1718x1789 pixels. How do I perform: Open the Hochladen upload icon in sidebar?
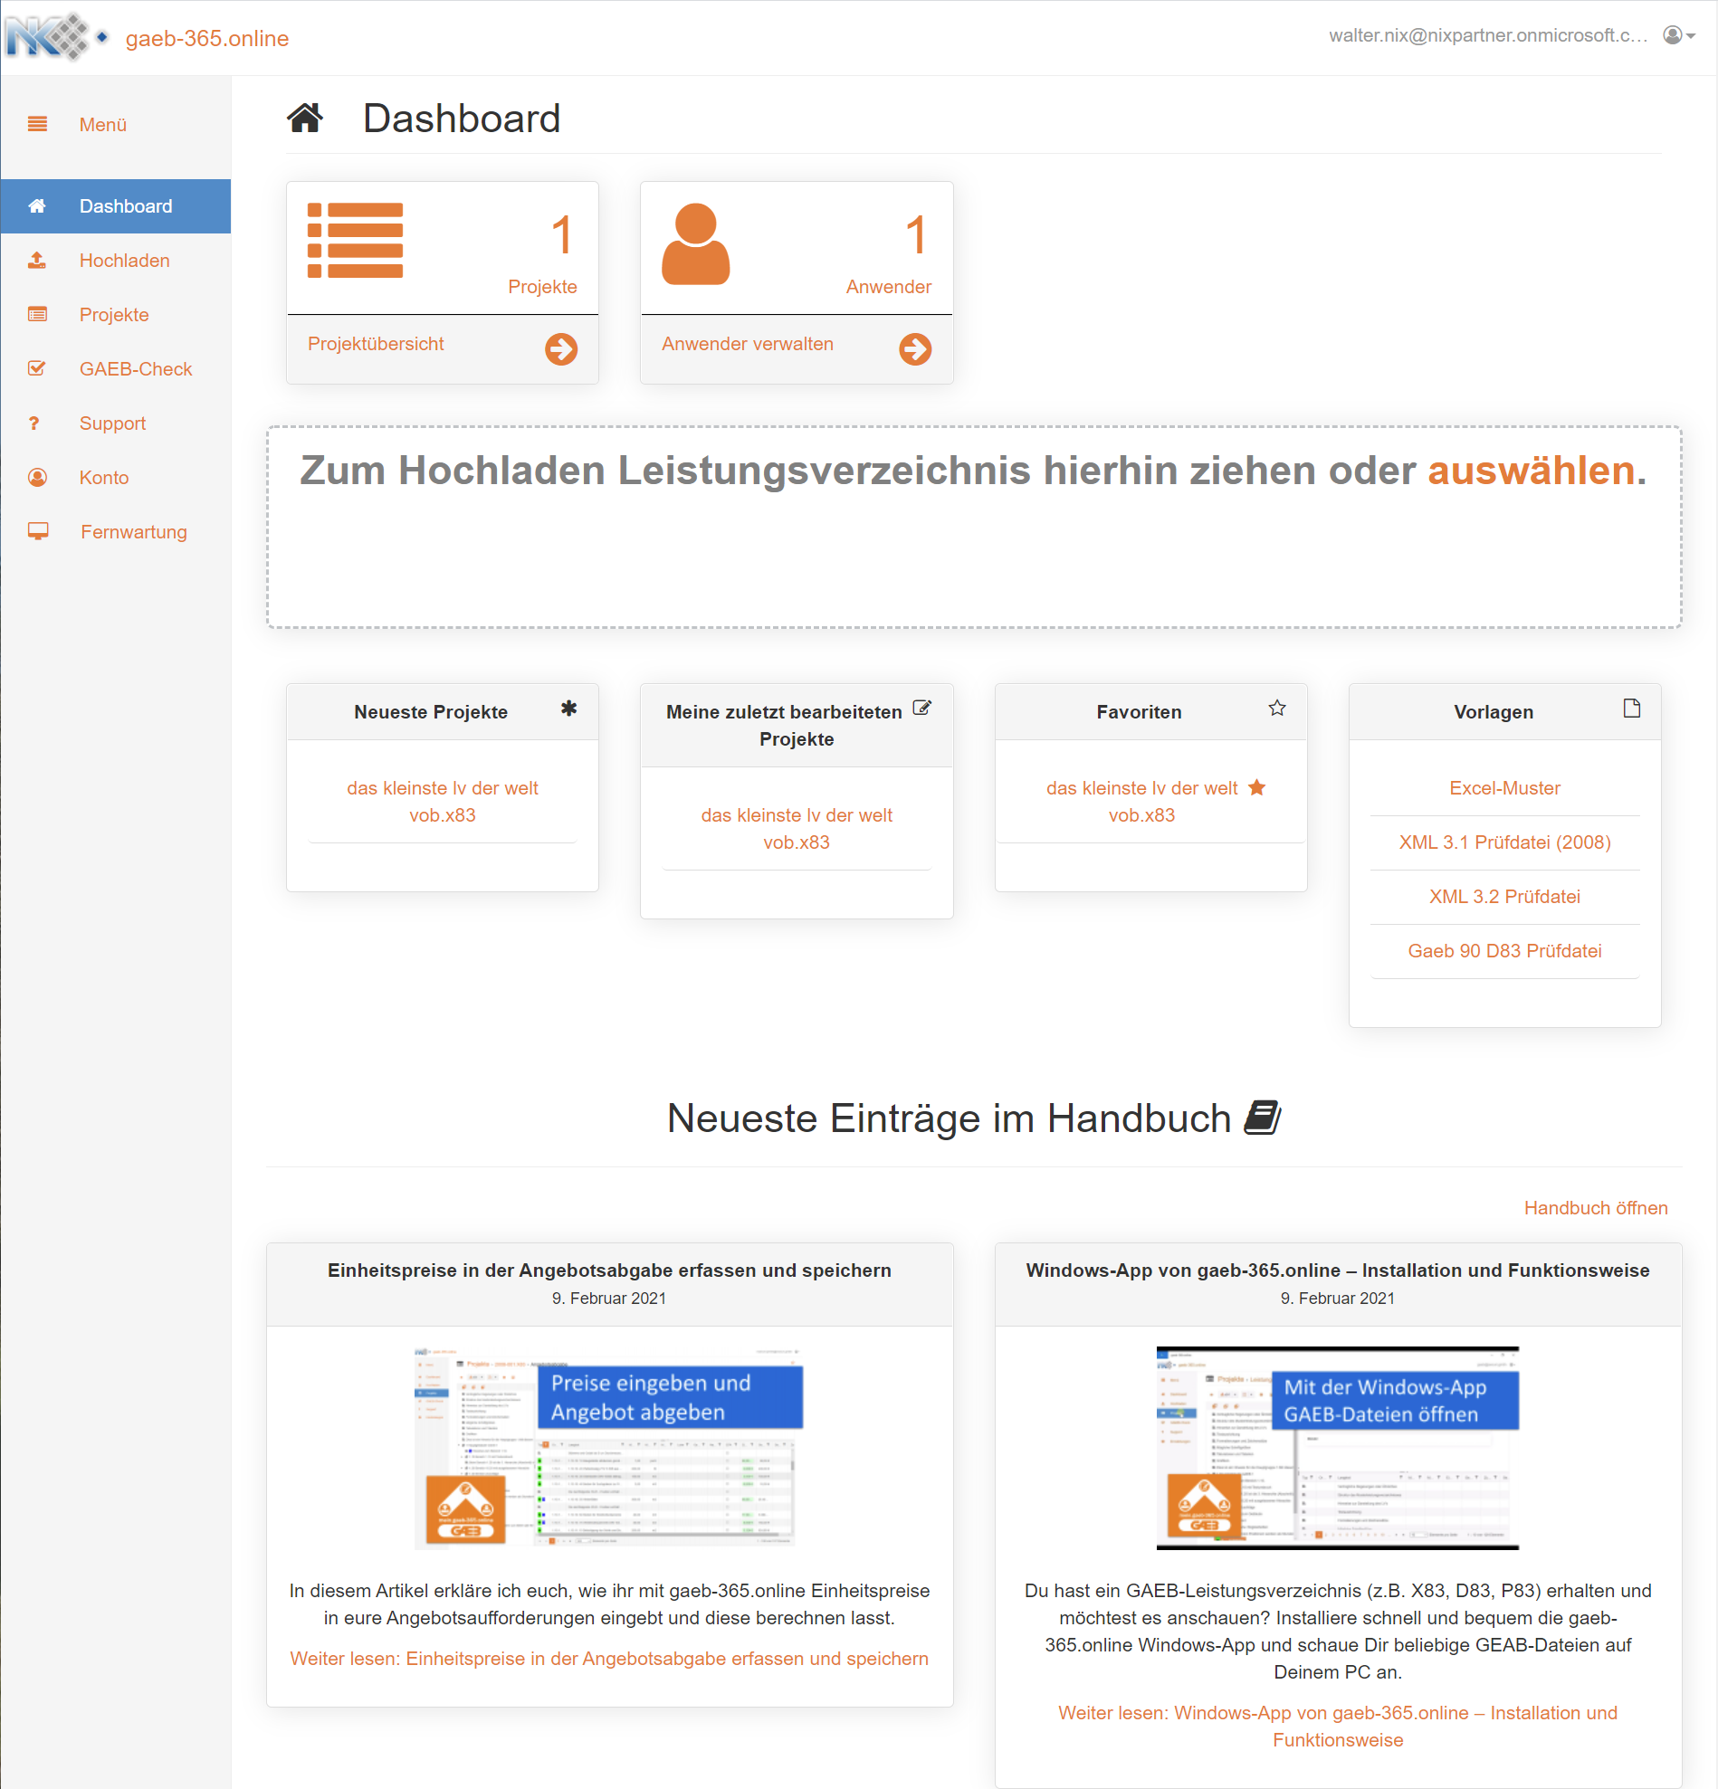37,260
